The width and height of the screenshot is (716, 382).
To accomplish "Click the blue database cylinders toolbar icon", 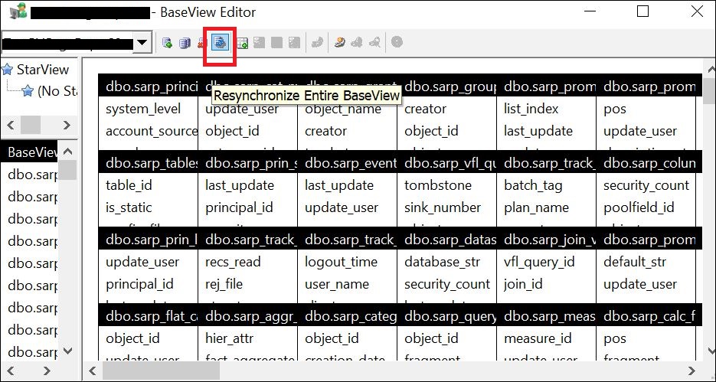I will [x=185, y=44].
